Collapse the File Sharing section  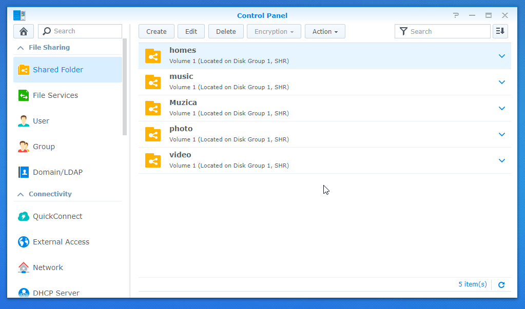(x=21, y=48)
